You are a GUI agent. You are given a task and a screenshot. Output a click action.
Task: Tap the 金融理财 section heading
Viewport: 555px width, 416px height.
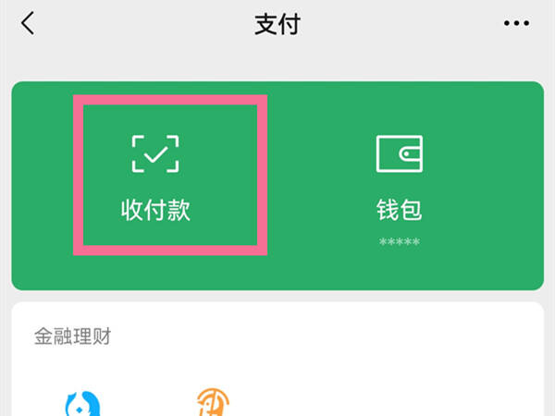(72, 336)
